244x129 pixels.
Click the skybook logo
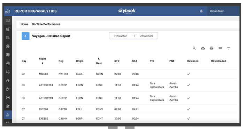[x=127, y=11]
